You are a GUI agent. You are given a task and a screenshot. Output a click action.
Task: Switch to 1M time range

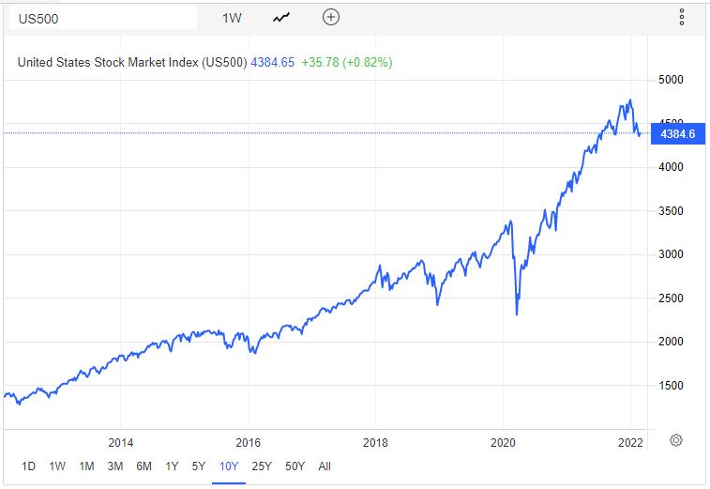[x=86, y=466]
